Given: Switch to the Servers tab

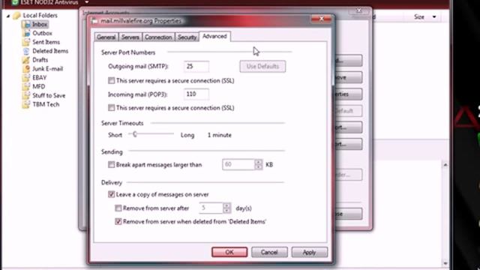Looking at the screenshot, I should [130, 37].
